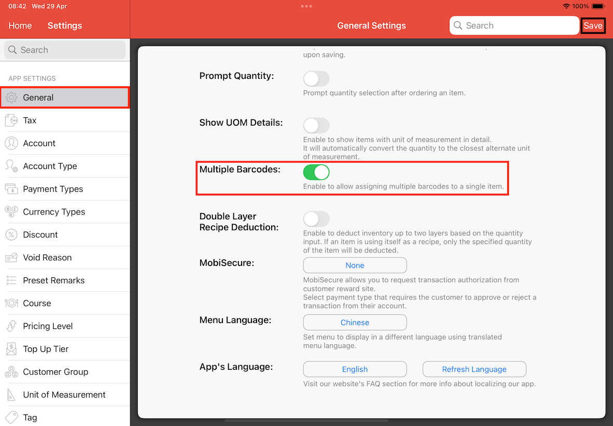Click the Multiple Barcodes label

coord(239,169)
